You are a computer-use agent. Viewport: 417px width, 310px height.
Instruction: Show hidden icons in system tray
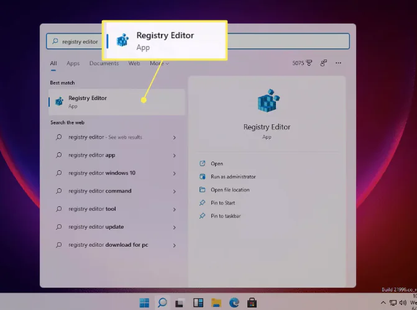(383, 303)
